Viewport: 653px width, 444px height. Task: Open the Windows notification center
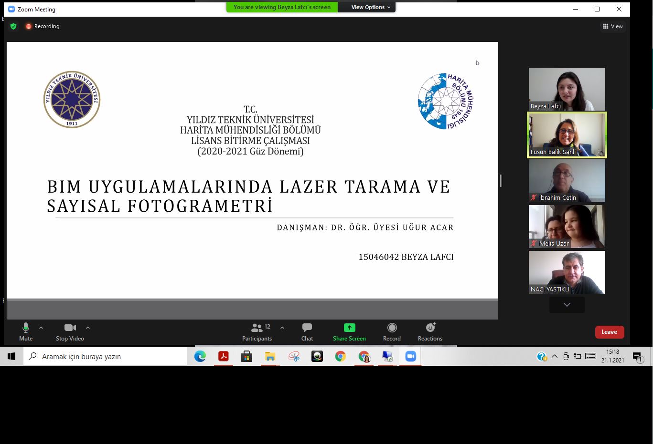point(637,357)
